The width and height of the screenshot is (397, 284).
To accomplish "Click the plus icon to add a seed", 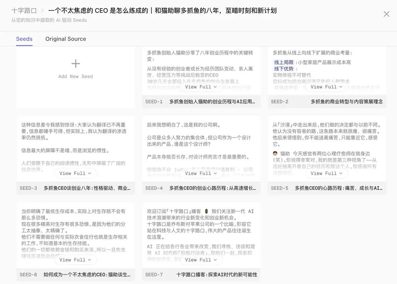I will tap(76, 63).
